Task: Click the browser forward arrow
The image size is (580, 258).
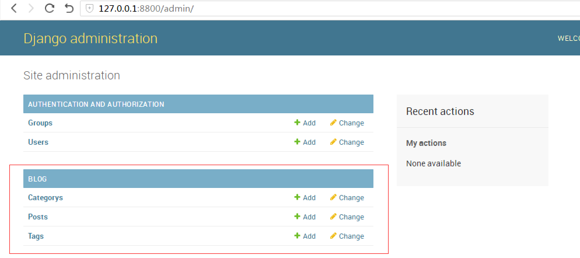Action: tap(31, 8)
